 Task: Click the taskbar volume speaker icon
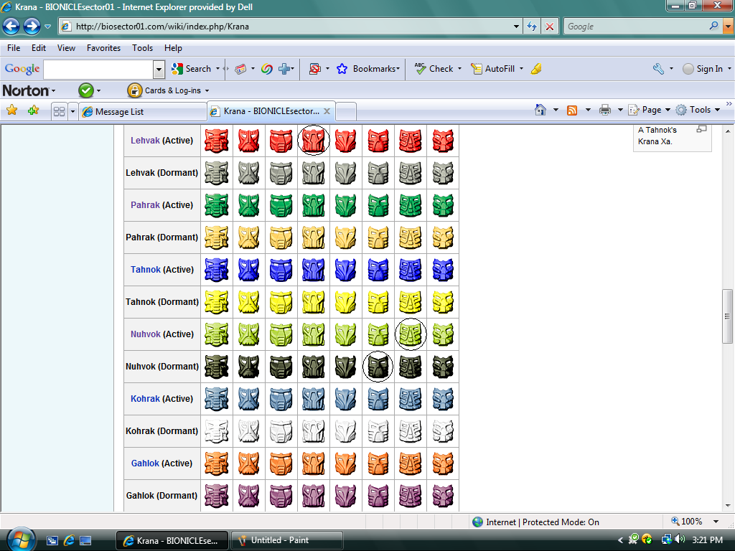click(x=680, y=540)
